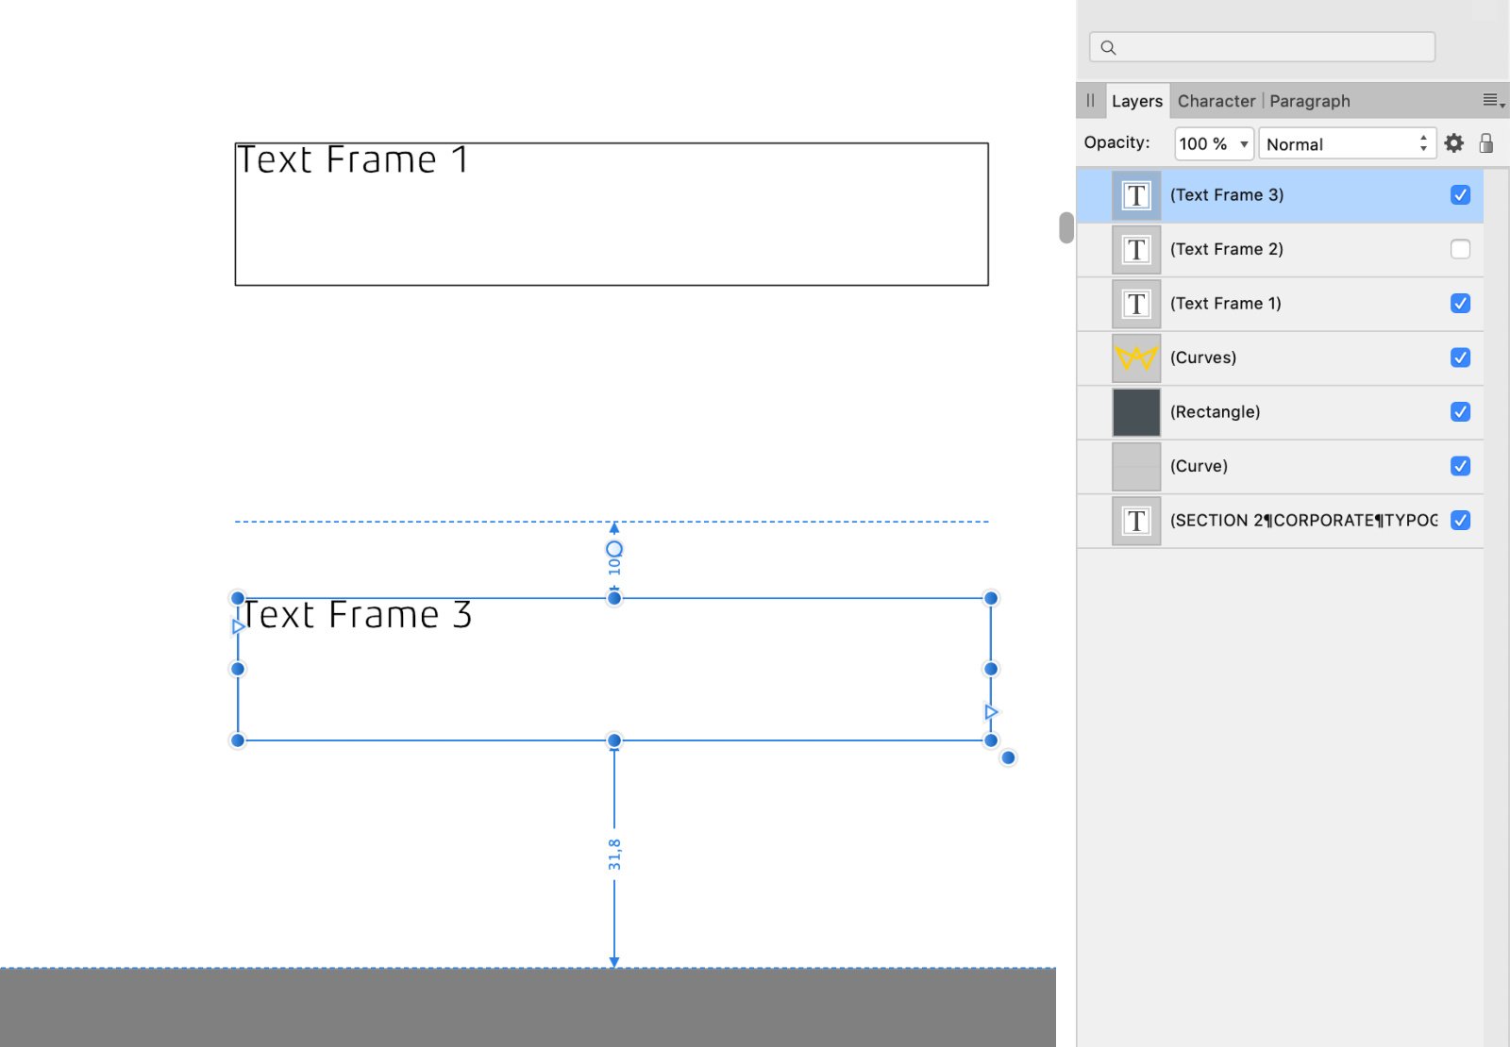1510x1047 pixels.
Task: Select the (Text Frame 3) layer name
Action: point(1227,195)
